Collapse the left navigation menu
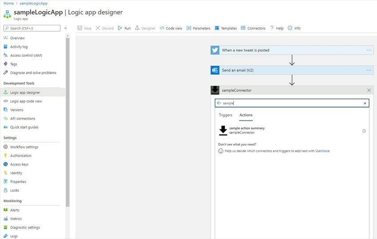 pyautogui.click(x=66, y=28)
